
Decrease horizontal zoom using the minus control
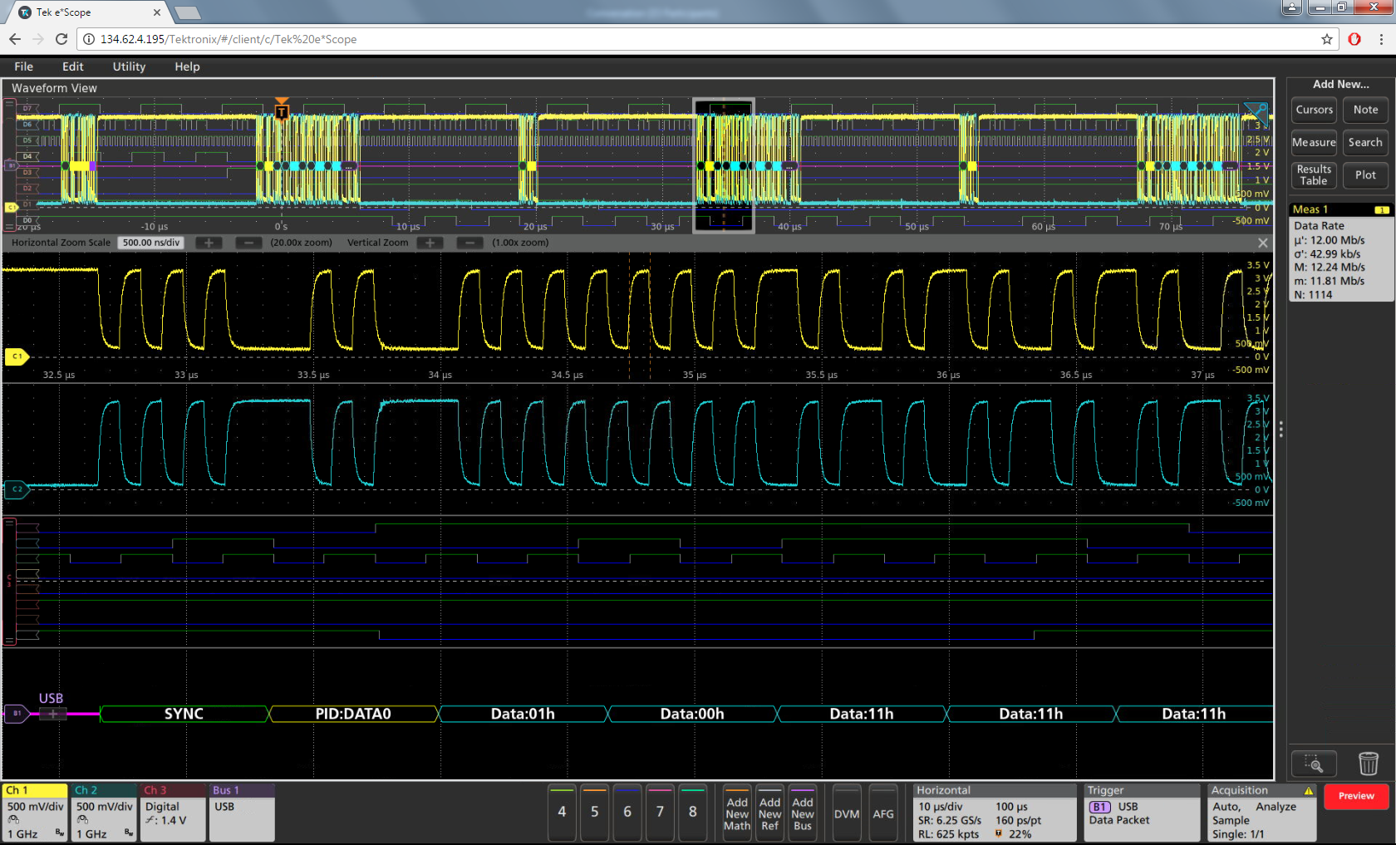click(x=248, y=243)
